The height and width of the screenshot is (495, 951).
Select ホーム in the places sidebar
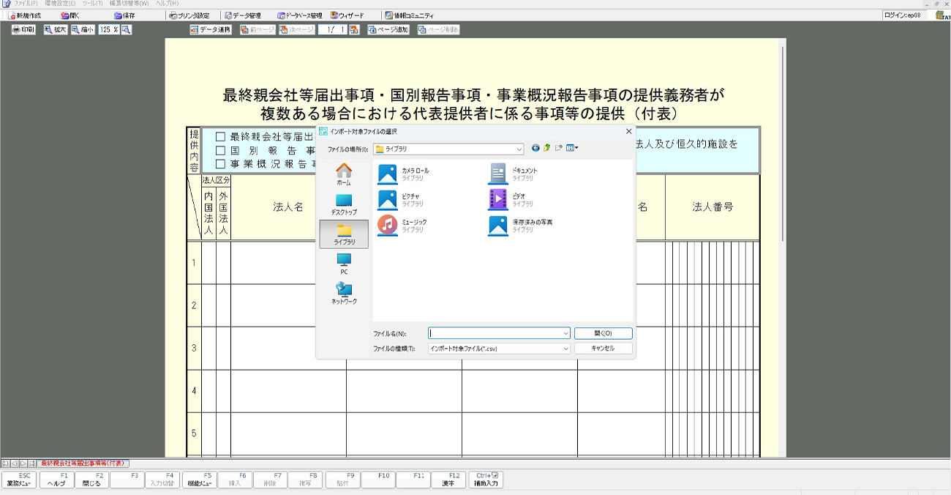pos(344,174)
